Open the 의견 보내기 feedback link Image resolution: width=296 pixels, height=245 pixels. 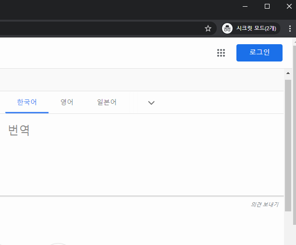tap(265, 205)
